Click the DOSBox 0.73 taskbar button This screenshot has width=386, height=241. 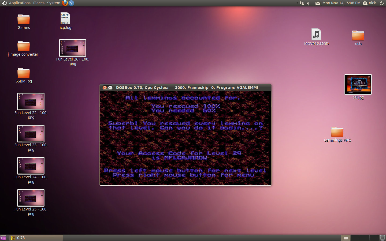pos(36,238)
